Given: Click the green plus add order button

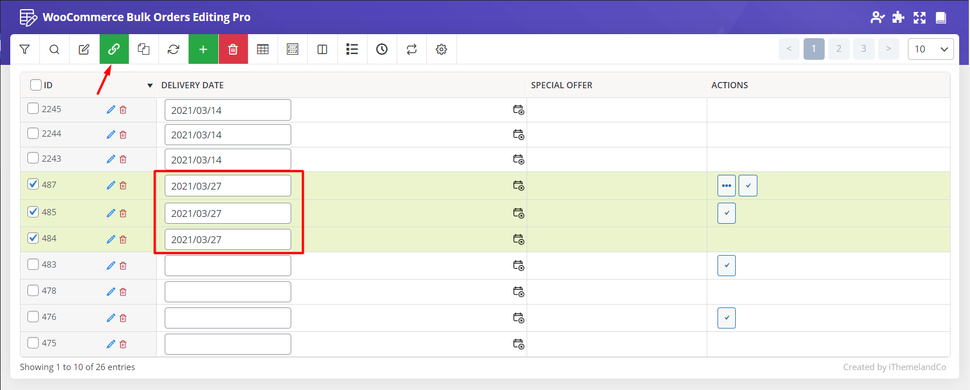Looking at the screenshot, I should pyautogui.click(x=203, y=50).
